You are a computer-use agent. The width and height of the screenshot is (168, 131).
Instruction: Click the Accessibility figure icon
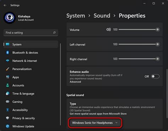click(x=7, y=110)
